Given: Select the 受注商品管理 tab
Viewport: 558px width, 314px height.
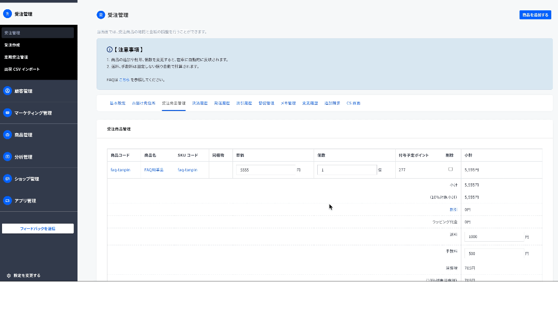Looking at the screenshot, I should 174,103.
